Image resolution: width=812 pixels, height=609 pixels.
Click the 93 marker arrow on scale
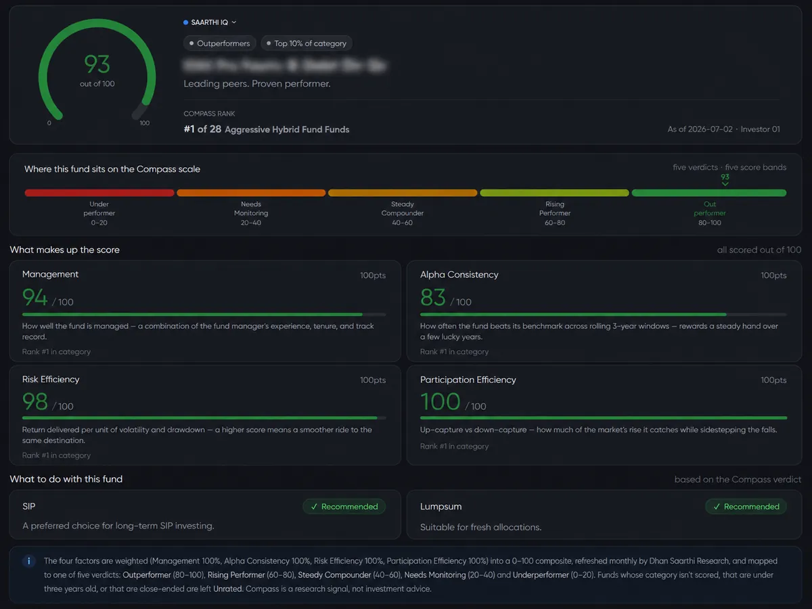(725, 183)
